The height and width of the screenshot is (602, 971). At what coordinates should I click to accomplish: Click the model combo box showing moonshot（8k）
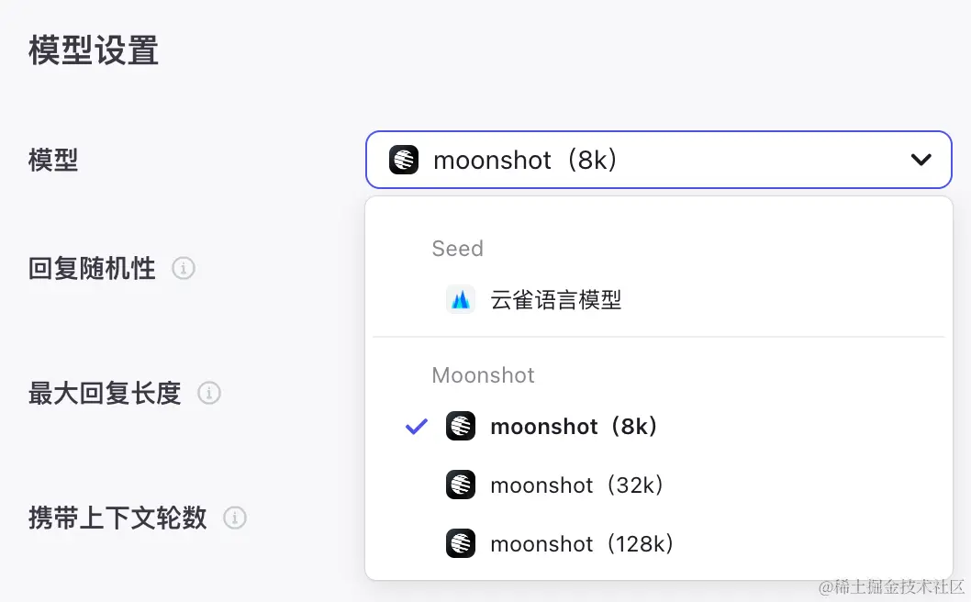[642, 161]
